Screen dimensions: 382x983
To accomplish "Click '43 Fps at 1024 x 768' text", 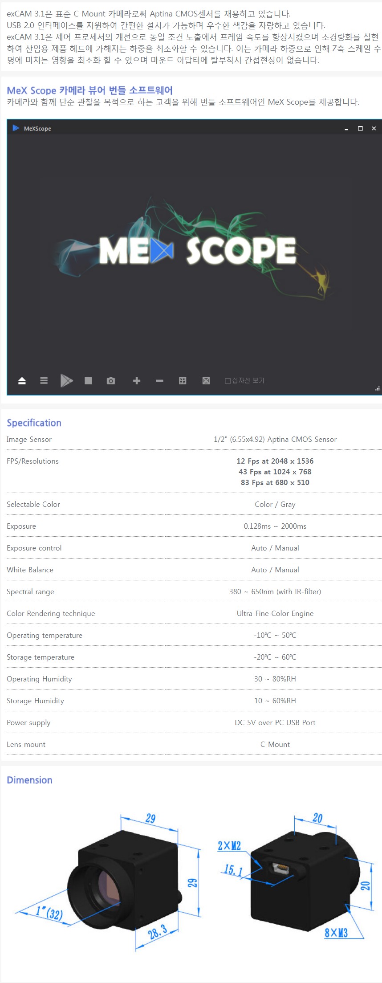I will [275, 472].
